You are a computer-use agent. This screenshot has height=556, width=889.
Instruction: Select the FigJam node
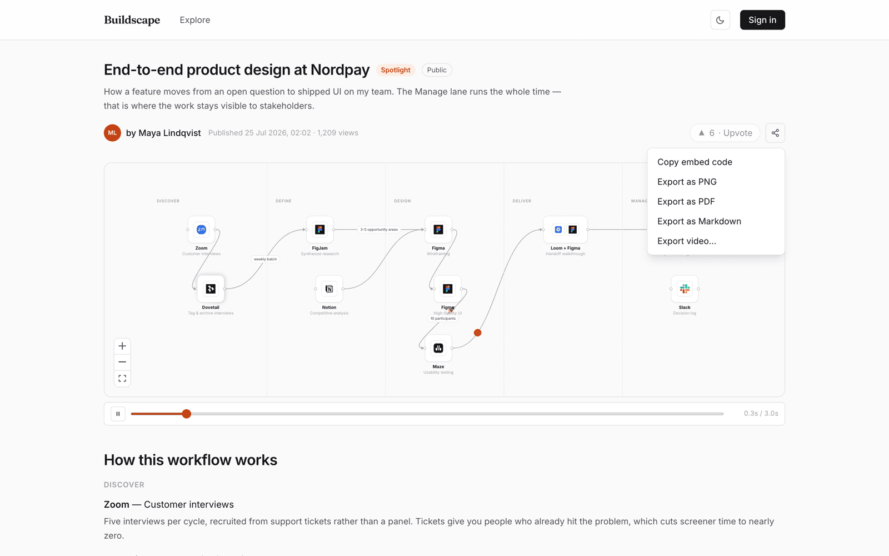(320, 230)
